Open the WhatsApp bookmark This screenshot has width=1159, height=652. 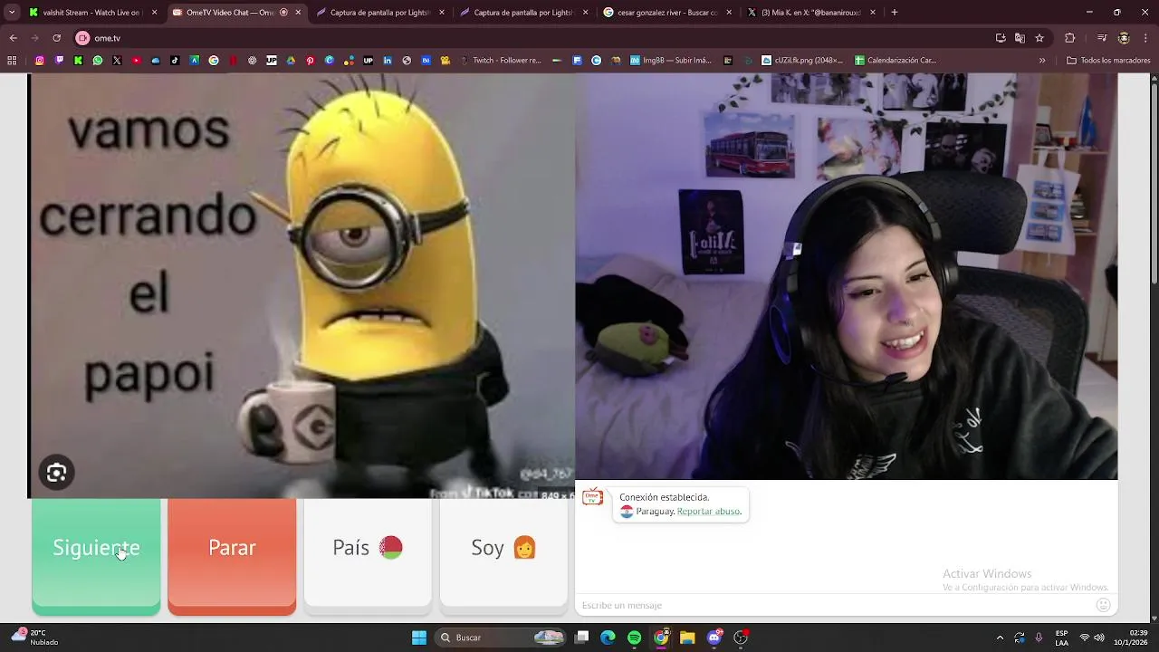click(x=98, y=61)
